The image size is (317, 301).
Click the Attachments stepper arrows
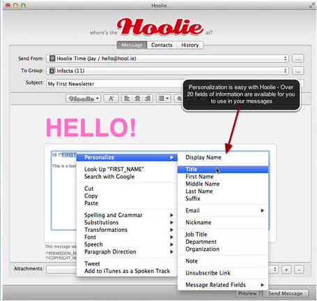tap(275, 270)
